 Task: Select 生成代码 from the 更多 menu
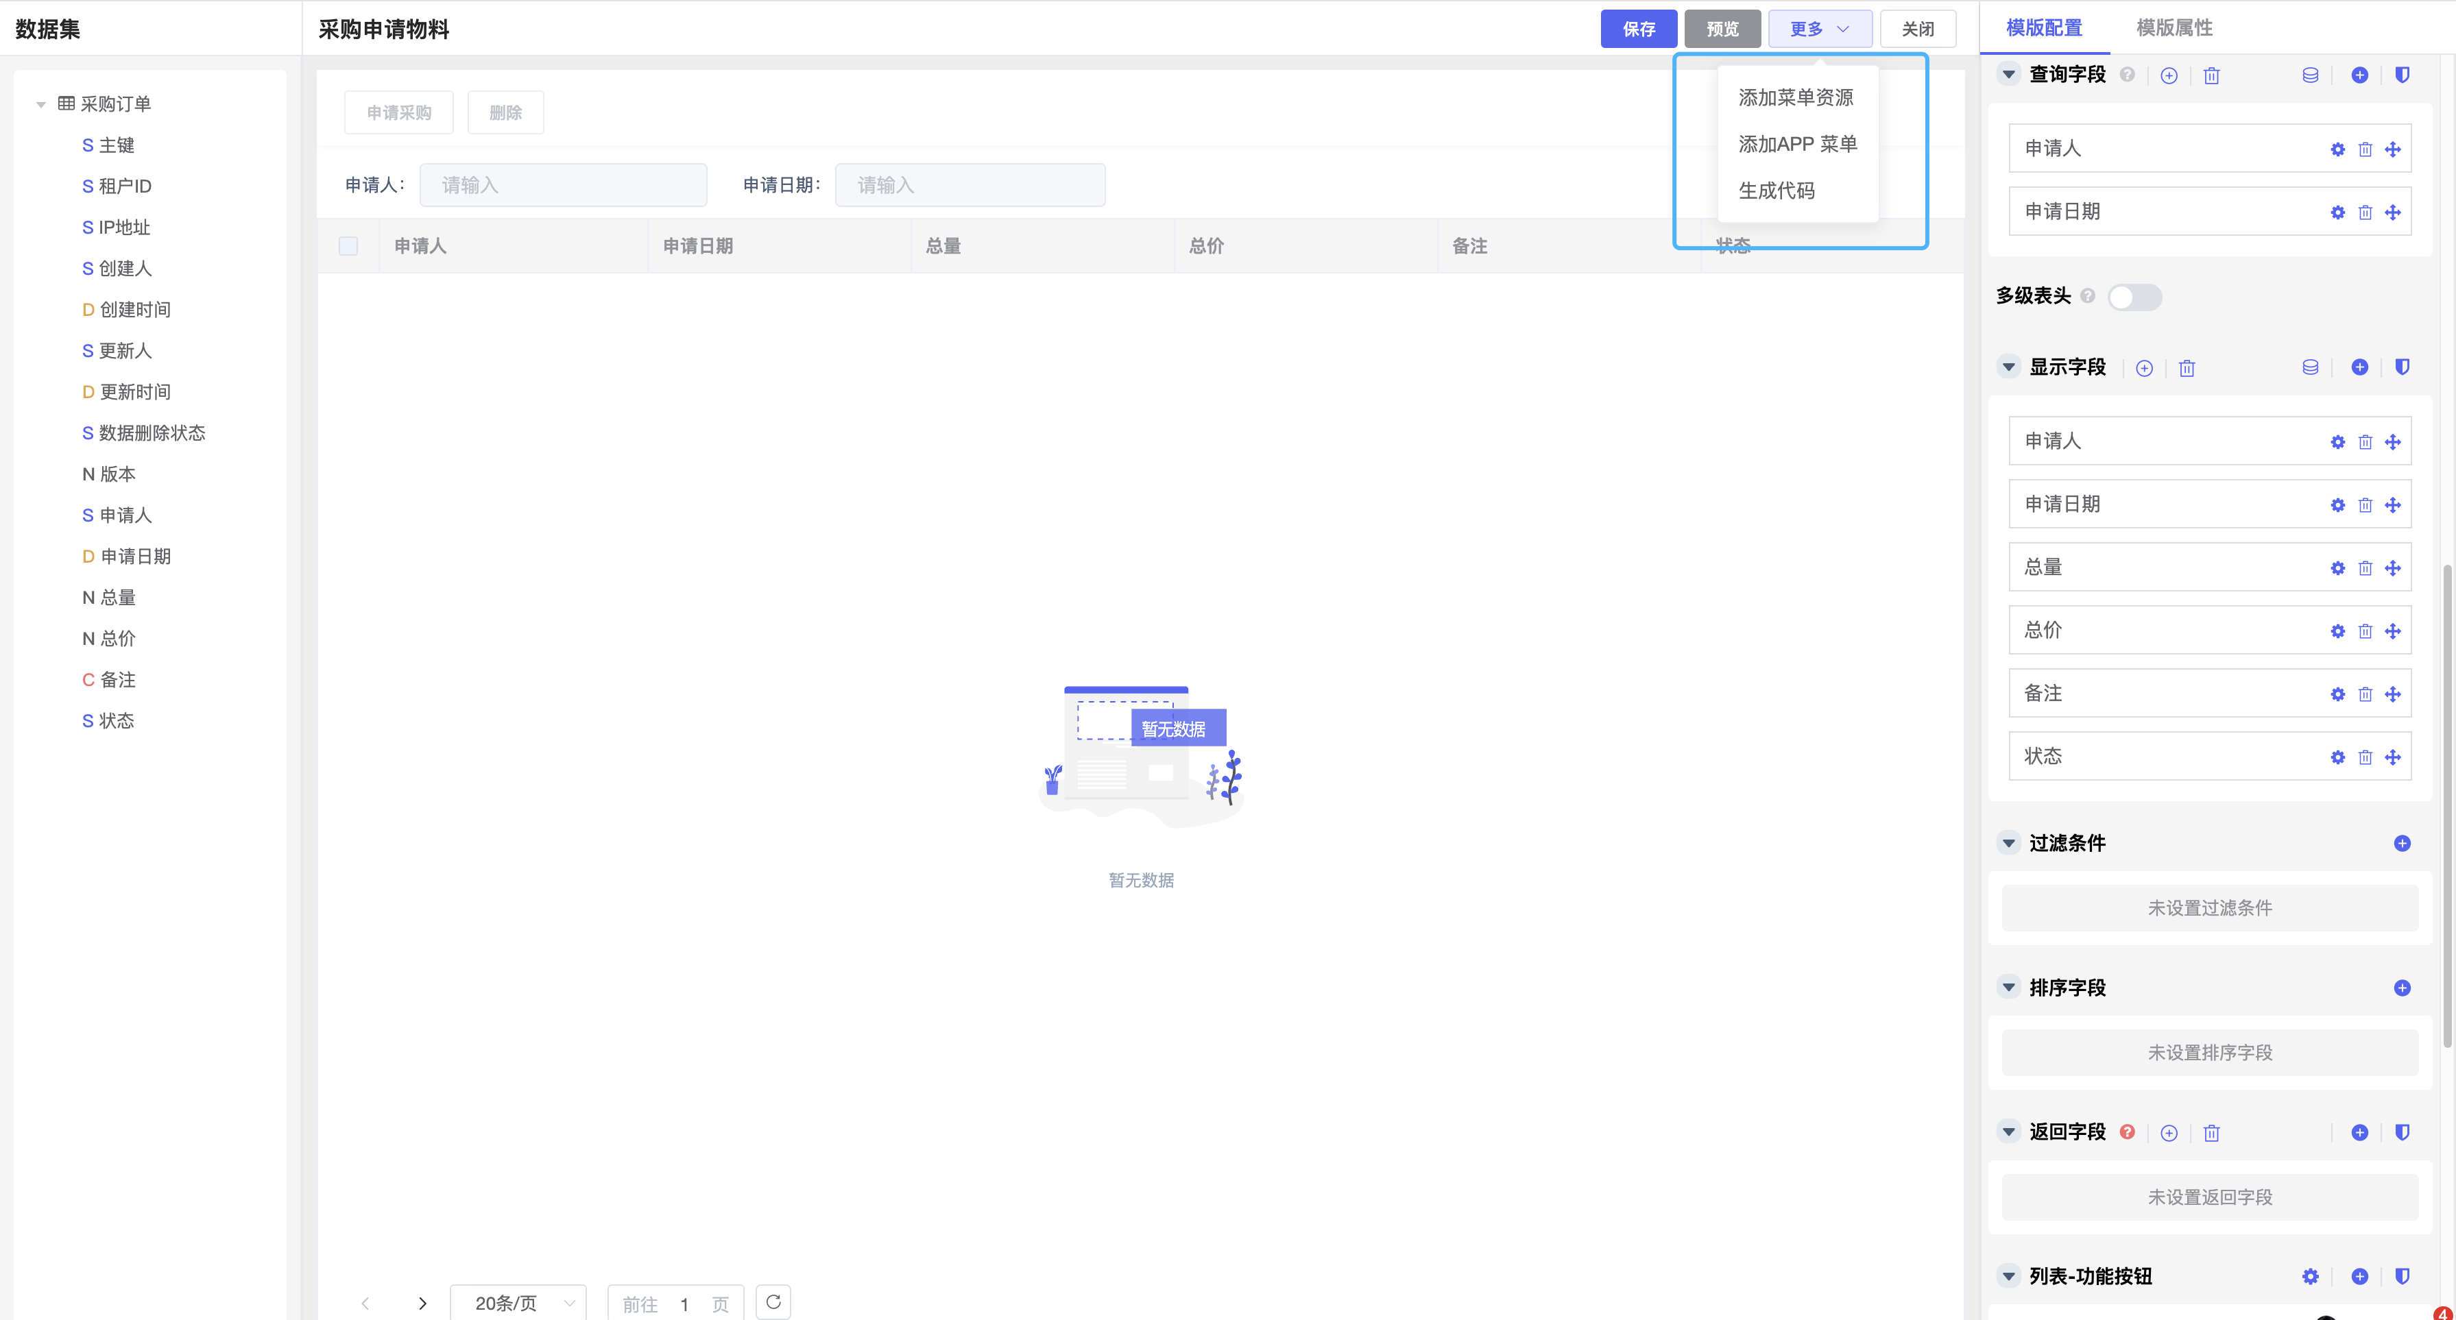click(x=1777, y=191)
